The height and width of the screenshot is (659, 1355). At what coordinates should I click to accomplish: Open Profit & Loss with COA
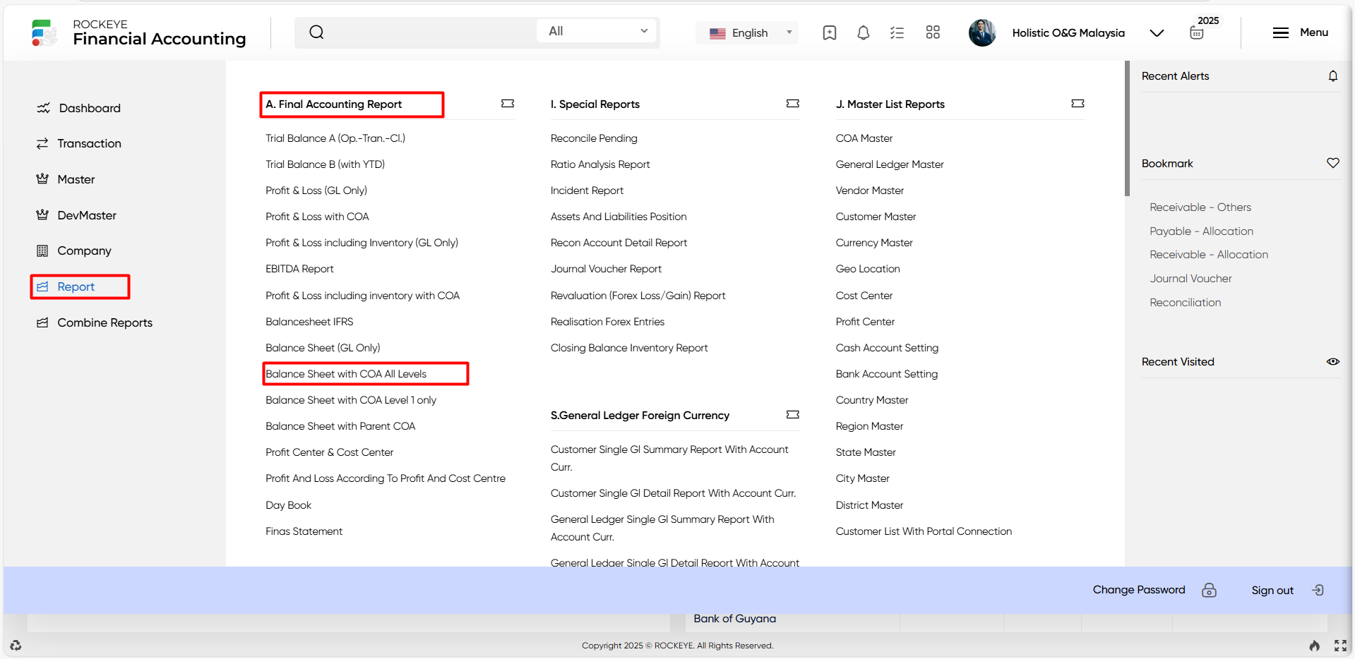(x=317, y=217)
